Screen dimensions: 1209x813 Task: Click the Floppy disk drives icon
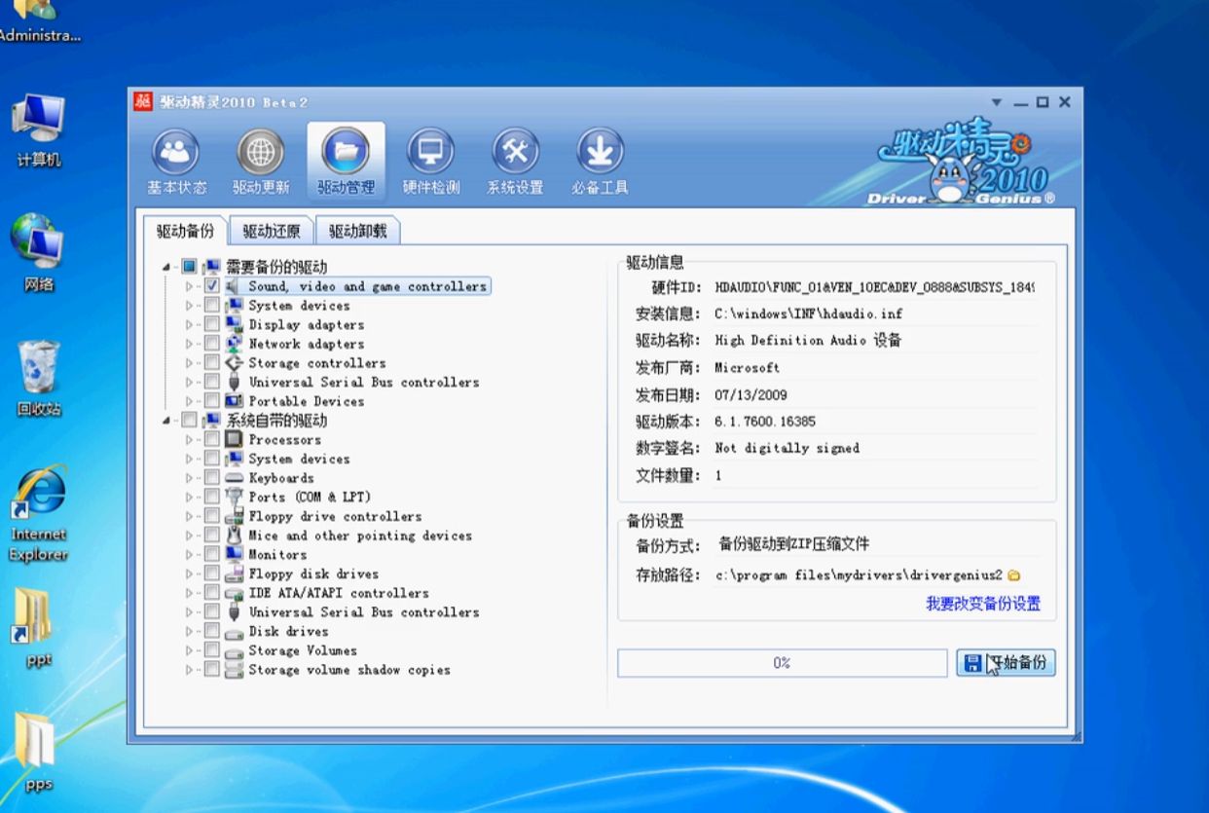coord(234,573)
